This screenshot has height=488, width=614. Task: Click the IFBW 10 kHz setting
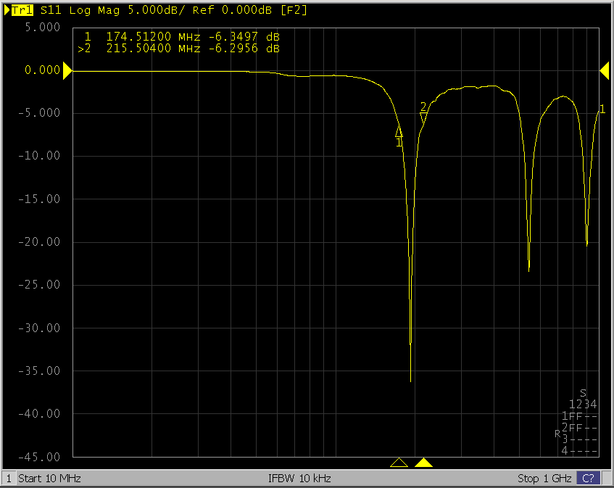[x=299, y=479]
